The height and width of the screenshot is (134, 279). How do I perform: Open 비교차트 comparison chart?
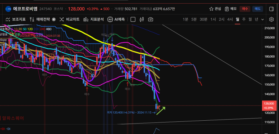tap(69, 19)
